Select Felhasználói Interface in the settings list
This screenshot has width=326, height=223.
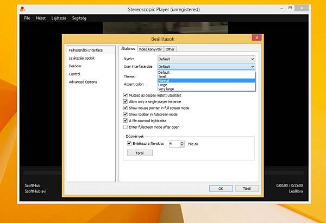[x=90, y=50]
